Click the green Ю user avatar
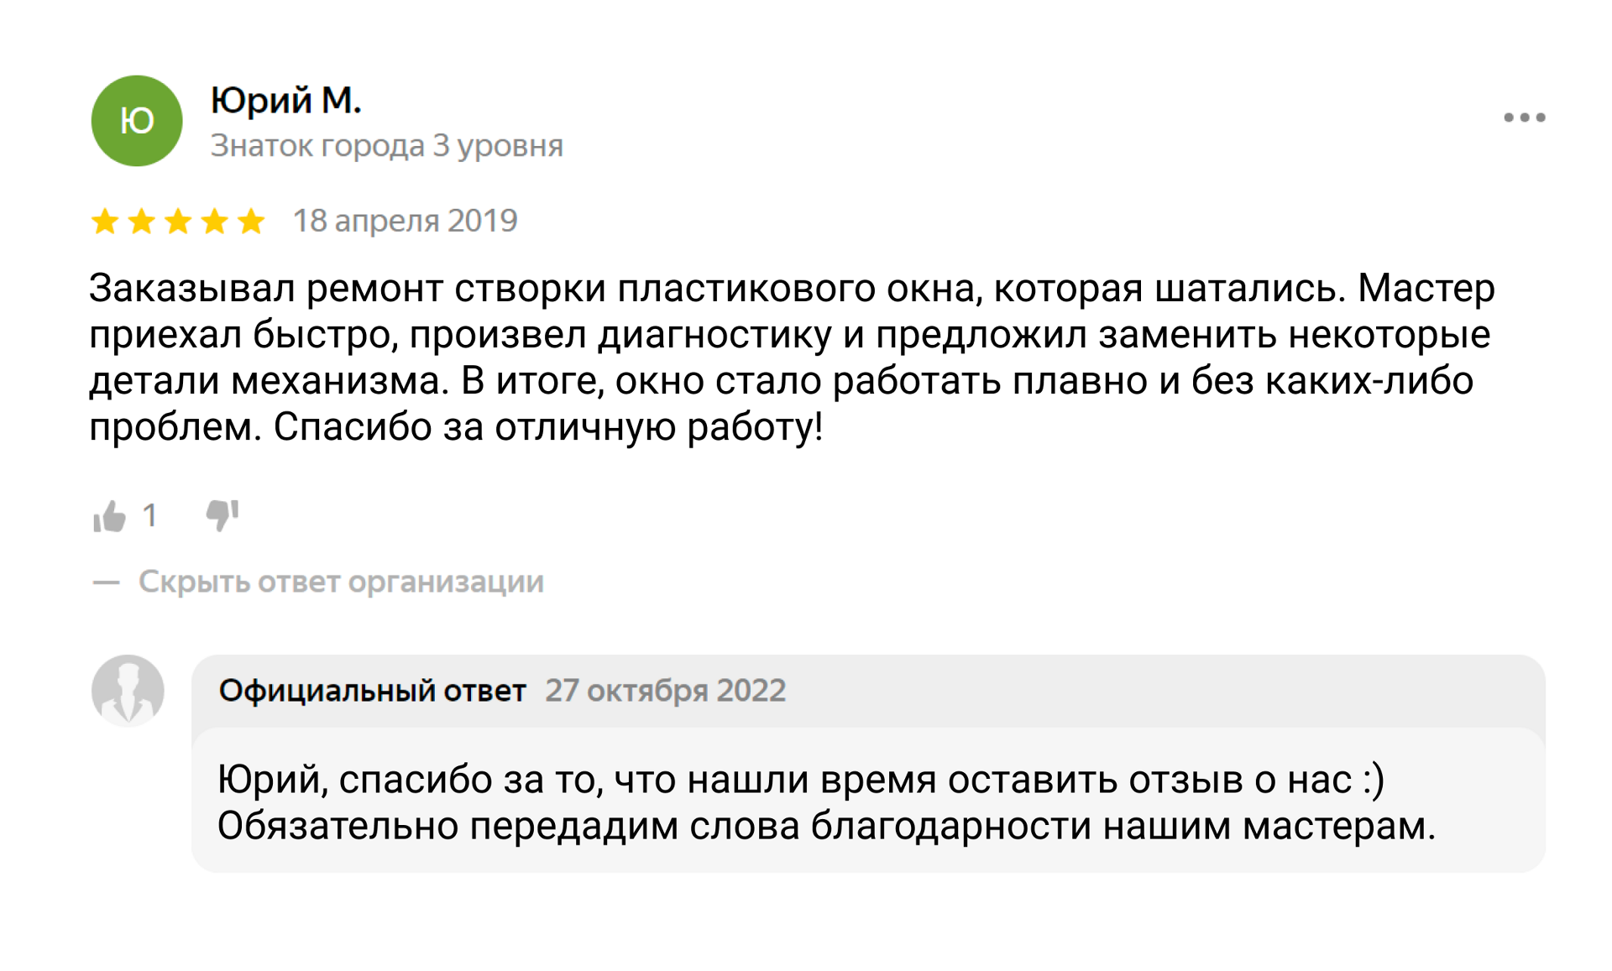The height and width of the screenshot is (971, 1612). click(137, 121)
